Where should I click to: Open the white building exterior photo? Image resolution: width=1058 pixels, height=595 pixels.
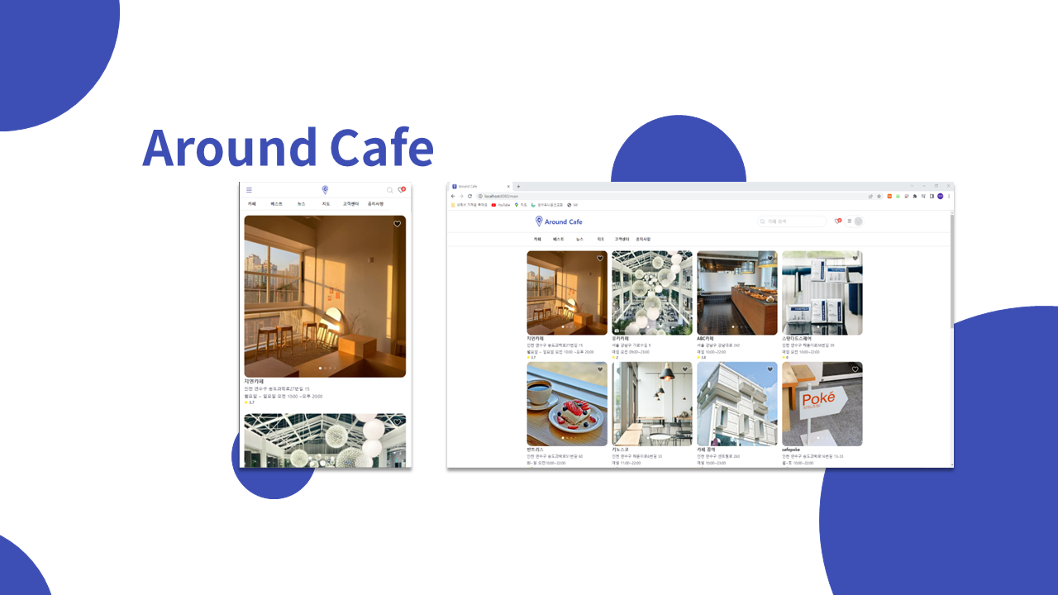pos(737,404)
